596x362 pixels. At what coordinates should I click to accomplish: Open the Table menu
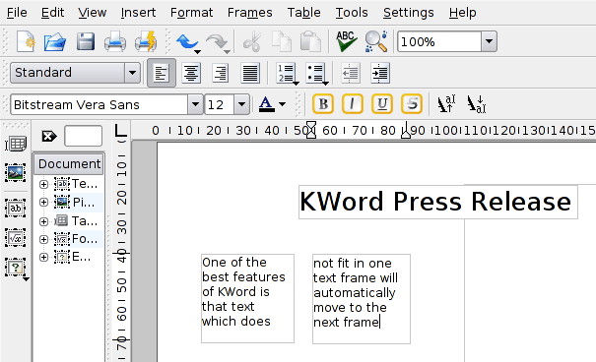(x=303, y=13)
